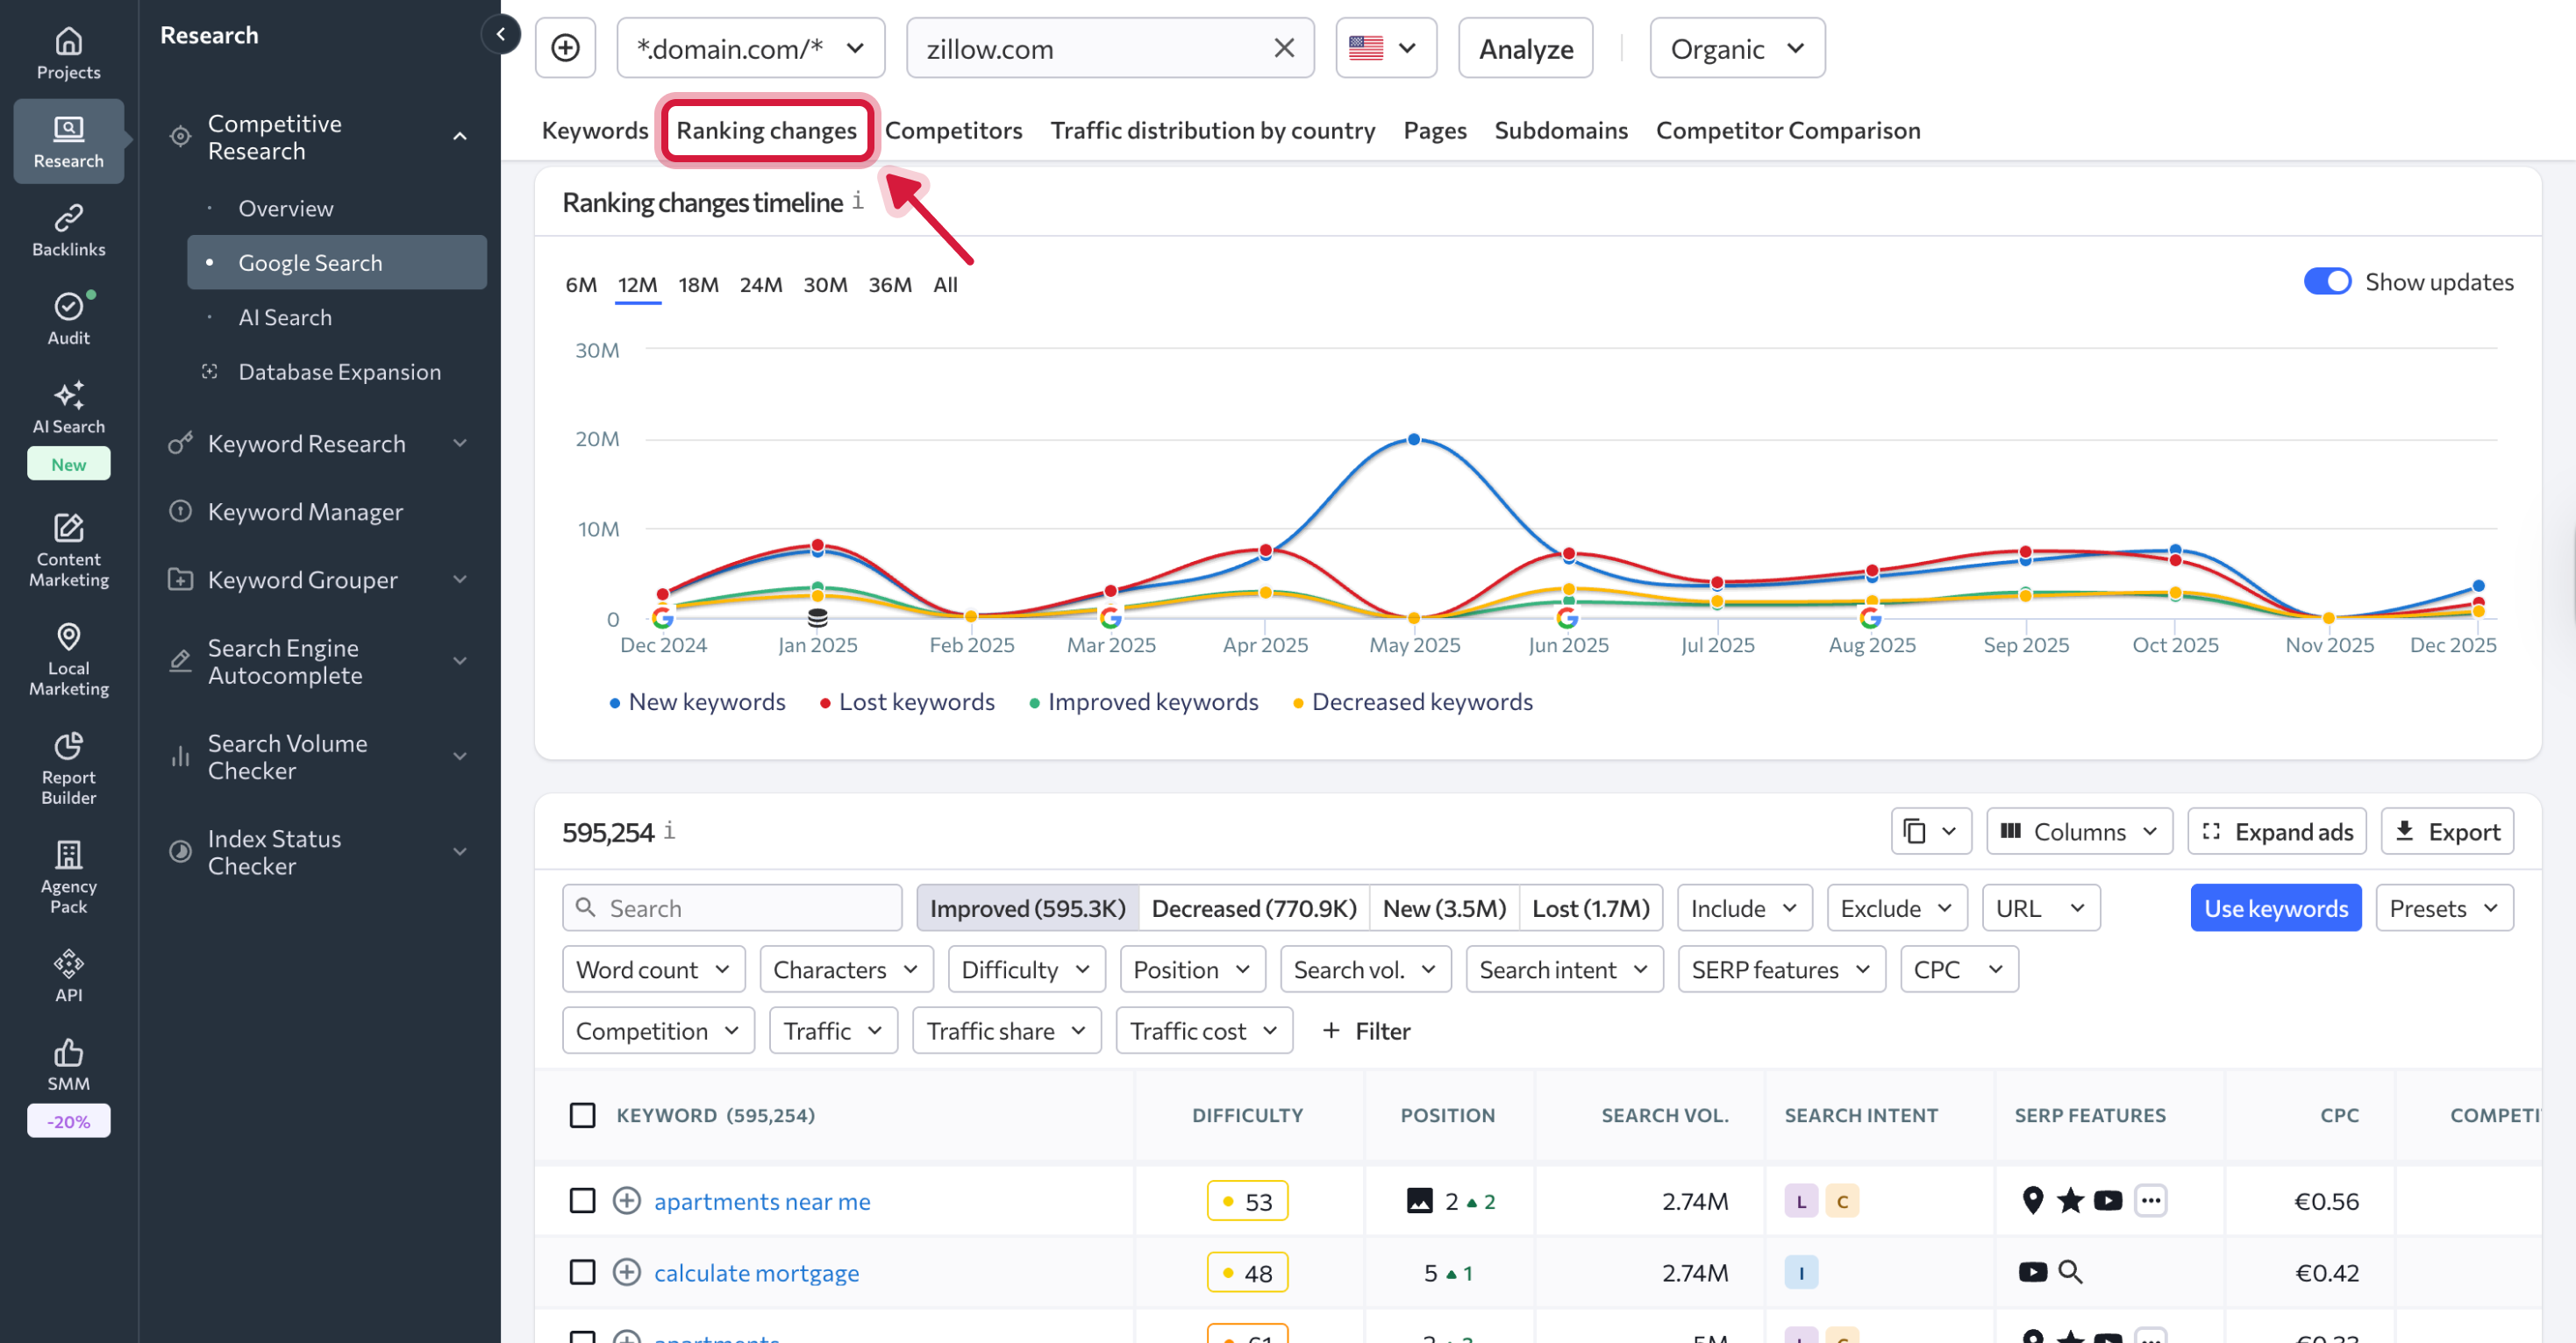Click the plus icon beside the domain selector

(x=565, y=48)
